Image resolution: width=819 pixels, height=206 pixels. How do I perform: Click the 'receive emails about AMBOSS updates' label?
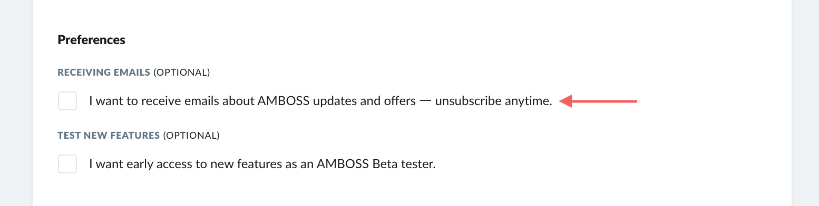point(320,101)
